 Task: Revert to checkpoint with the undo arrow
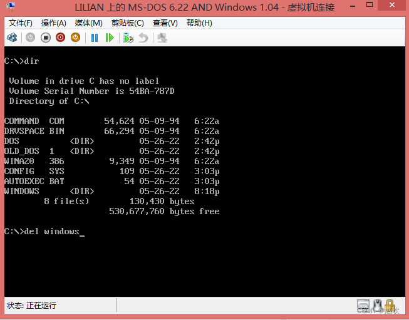[143, 38]
